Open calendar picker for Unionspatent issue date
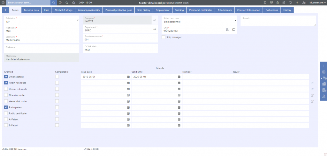327x156 pixels. 128,77
